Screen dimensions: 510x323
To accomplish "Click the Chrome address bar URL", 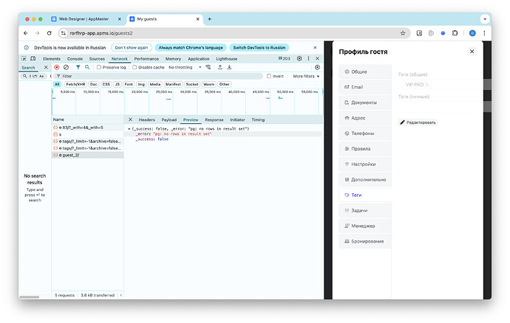I will pyautogui.click(x=101, y=33).
